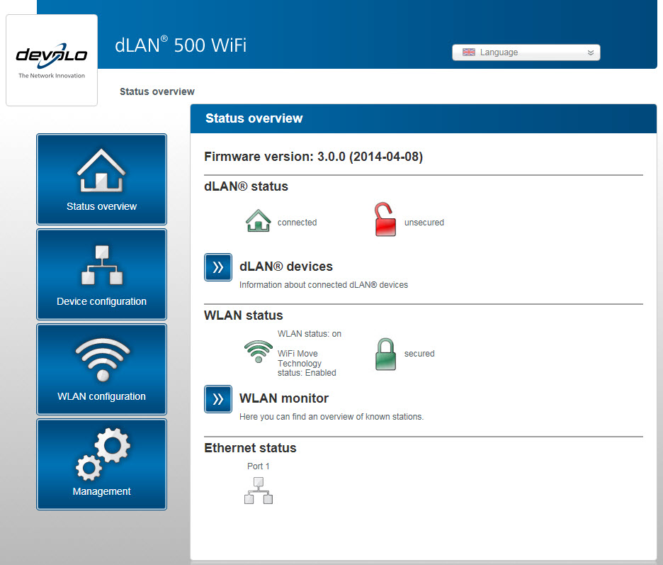The image size is (663, 565).
Task: Click the green WiFi signal status icon
Action: tap(259, 352)
